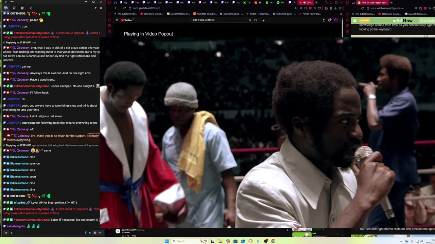Open Opera easy setup menu icon

coord(340,8)
